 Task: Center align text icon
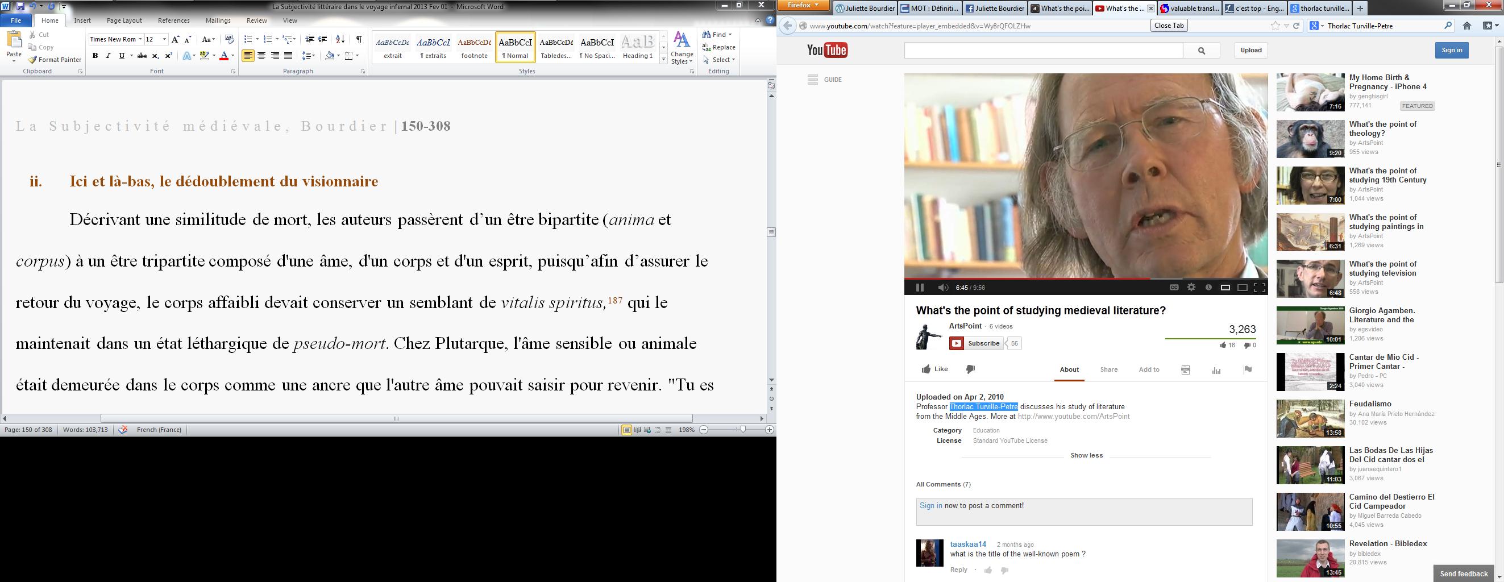(x=261, y=56)
